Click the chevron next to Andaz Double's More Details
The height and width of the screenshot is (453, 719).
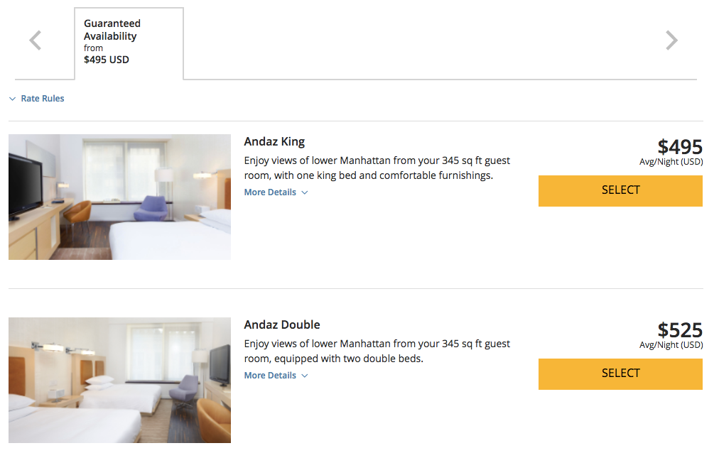pyautogui.click(x=305, y=376)
